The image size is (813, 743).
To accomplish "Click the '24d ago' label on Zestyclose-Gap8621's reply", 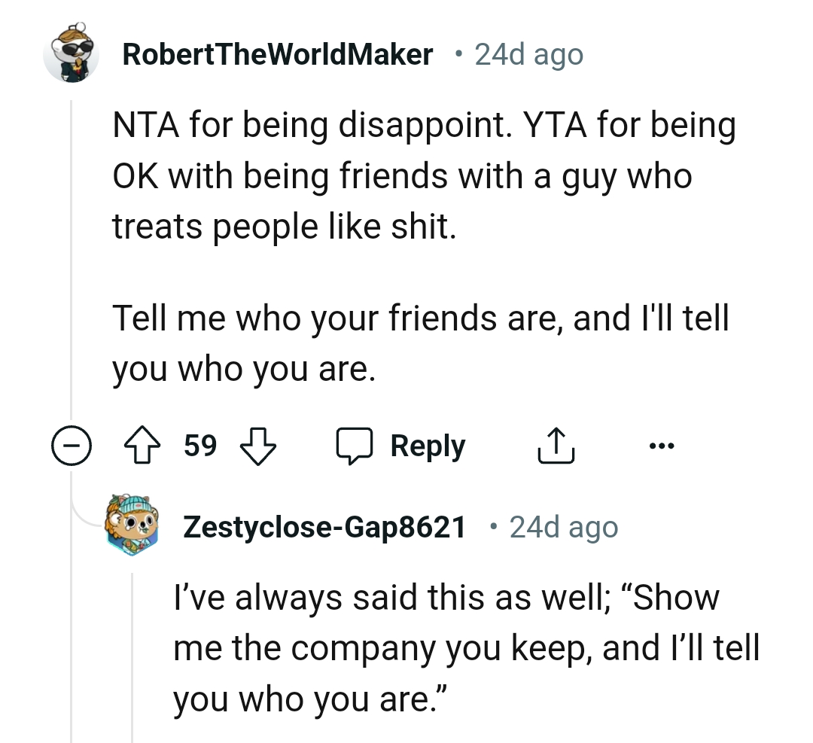I will (563, 527).
